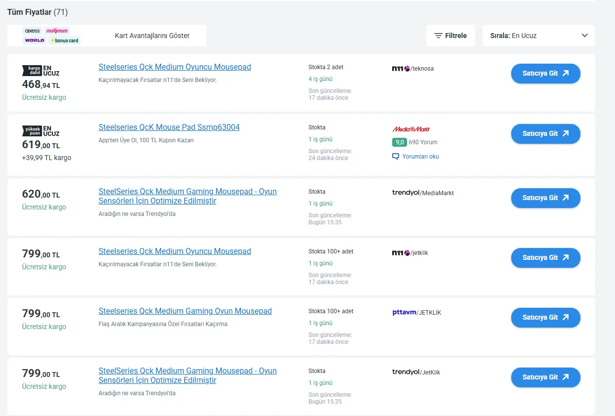Click the WORLD card logo
The width and height of the screenshot is (615, 416).
click(35, 41)
